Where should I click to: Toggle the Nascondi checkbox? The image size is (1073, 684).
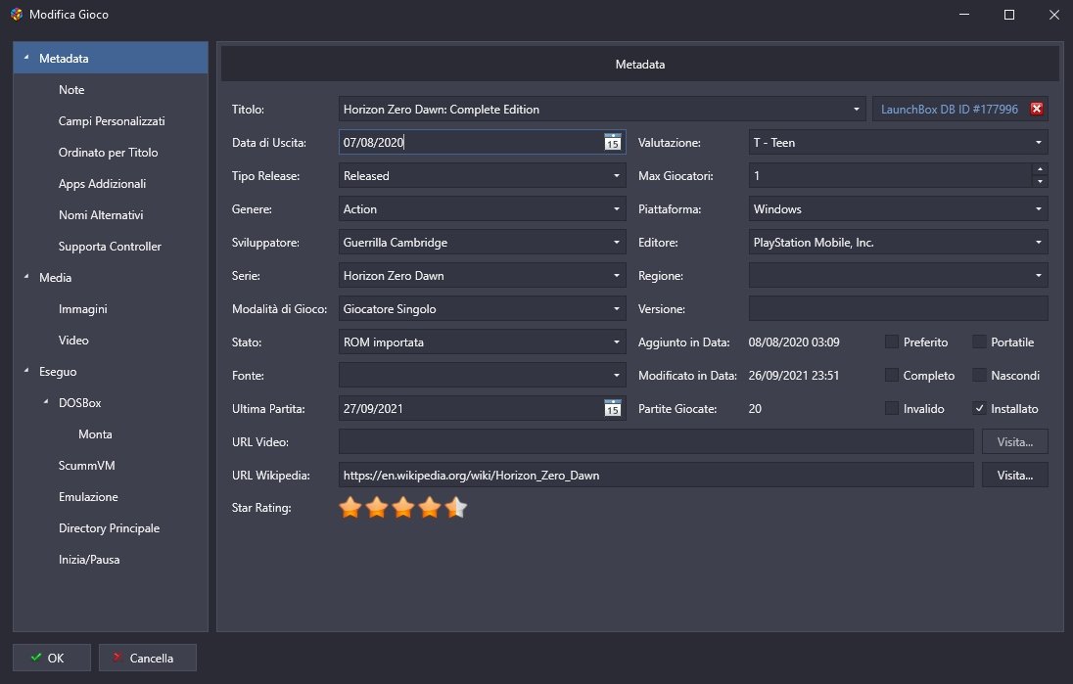pos(979,375)
